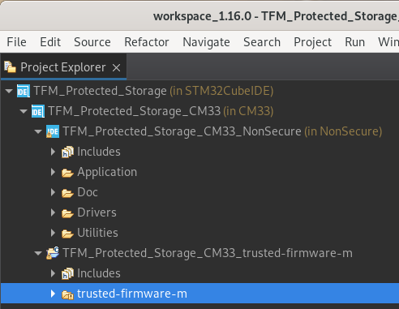Viewport: 399px width, 309px height.
Task: Expand the Utilities folder arrow
Action: [53, 233]
